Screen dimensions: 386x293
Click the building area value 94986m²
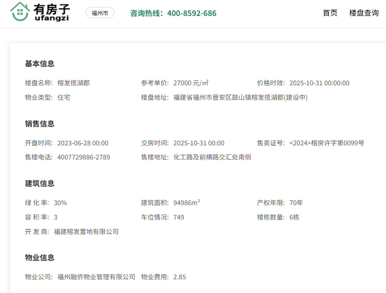tap(187, 203)
